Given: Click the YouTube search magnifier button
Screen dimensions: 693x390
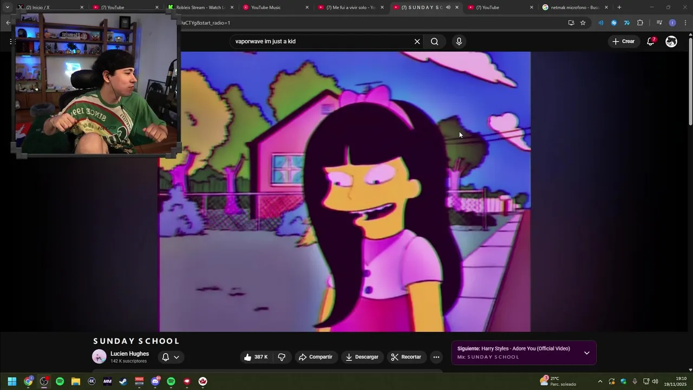Looking at the screenshot, I should (434, 42).
